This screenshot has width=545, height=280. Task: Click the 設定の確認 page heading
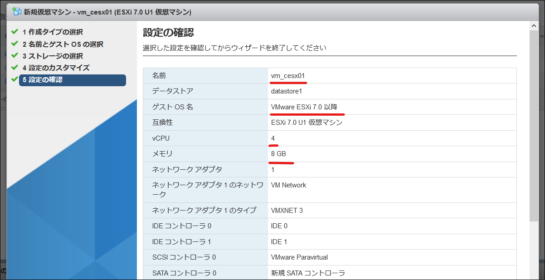(x=168, y=32)
